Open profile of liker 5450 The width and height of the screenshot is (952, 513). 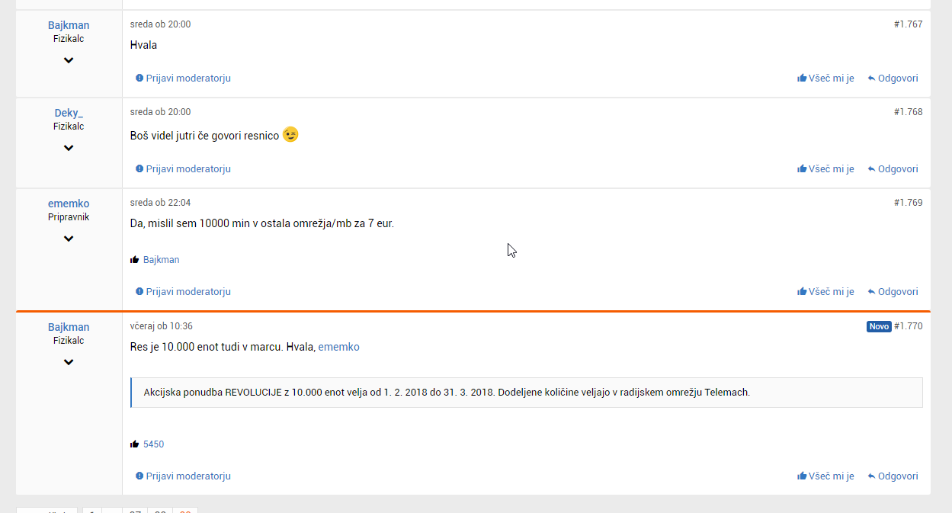153,444
